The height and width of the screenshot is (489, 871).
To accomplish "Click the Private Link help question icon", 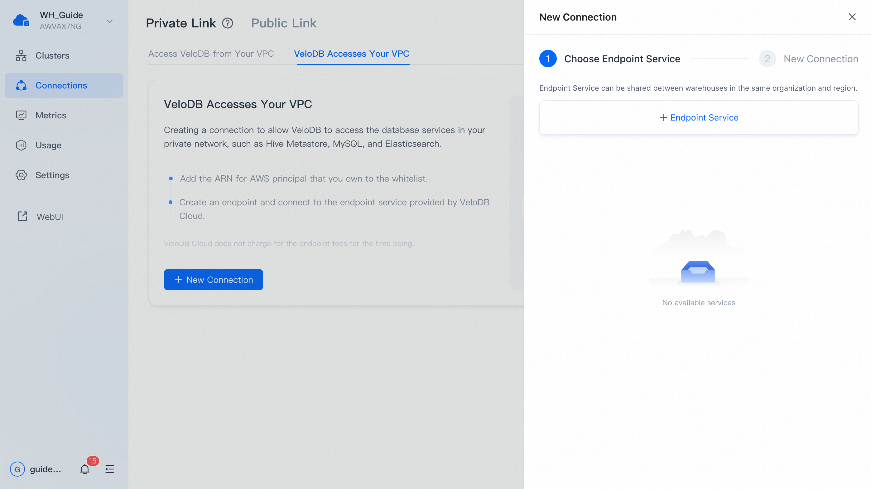I will 228,23.
